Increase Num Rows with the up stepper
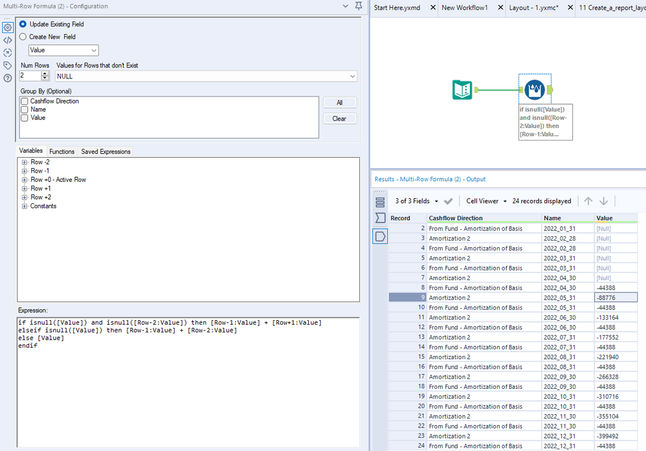The height and width of the screenshot is (451, 646). [x=45, y=74]
